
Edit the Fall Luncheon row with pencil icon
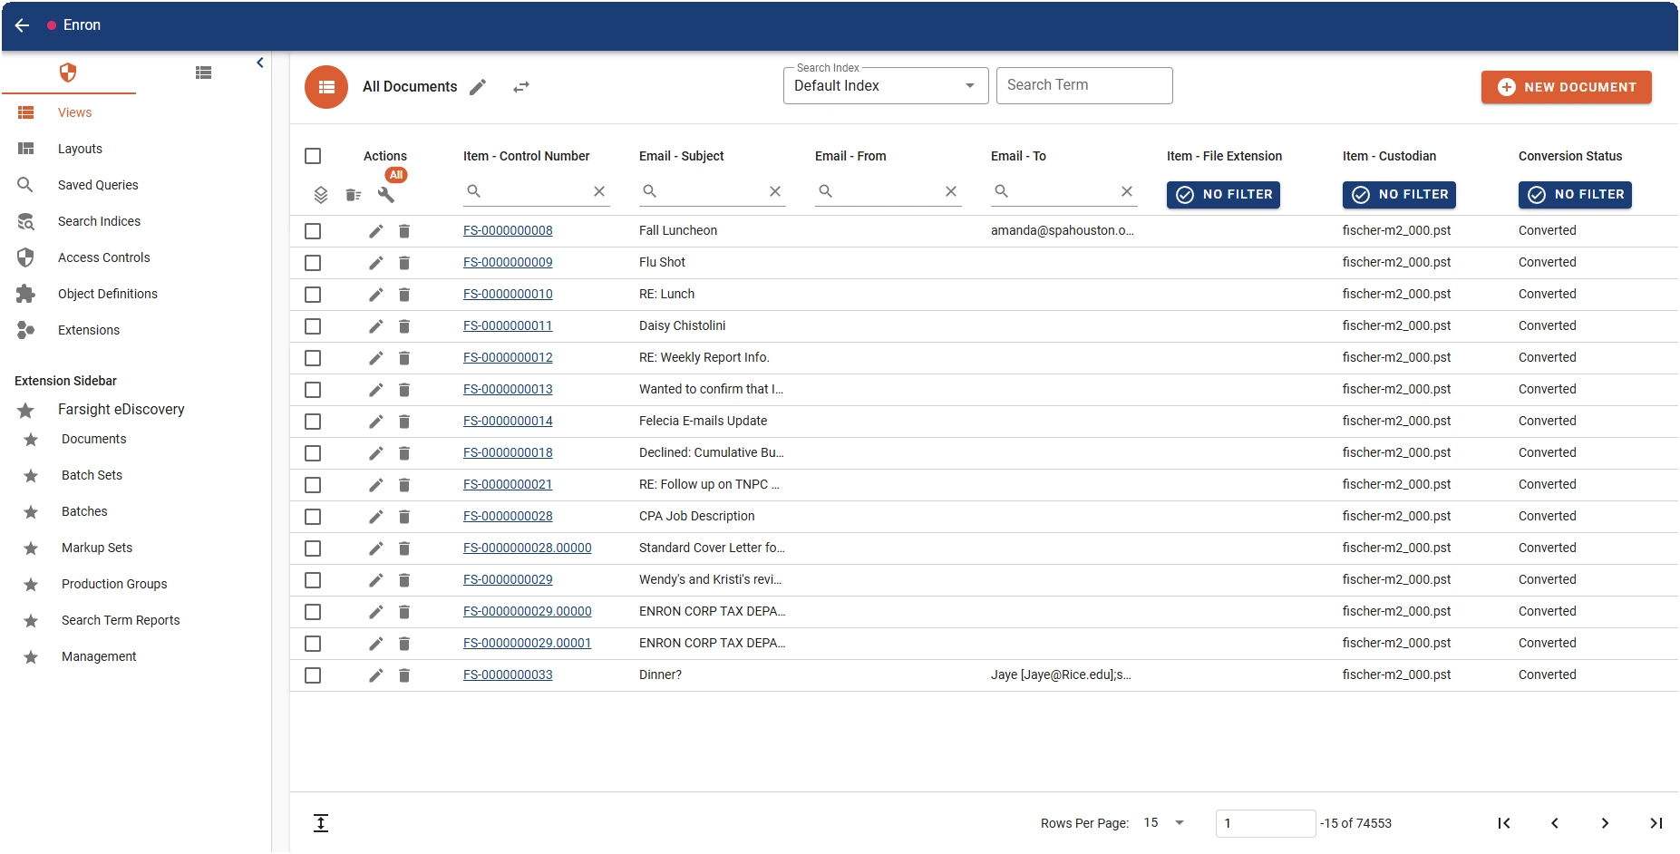[376, 231]
